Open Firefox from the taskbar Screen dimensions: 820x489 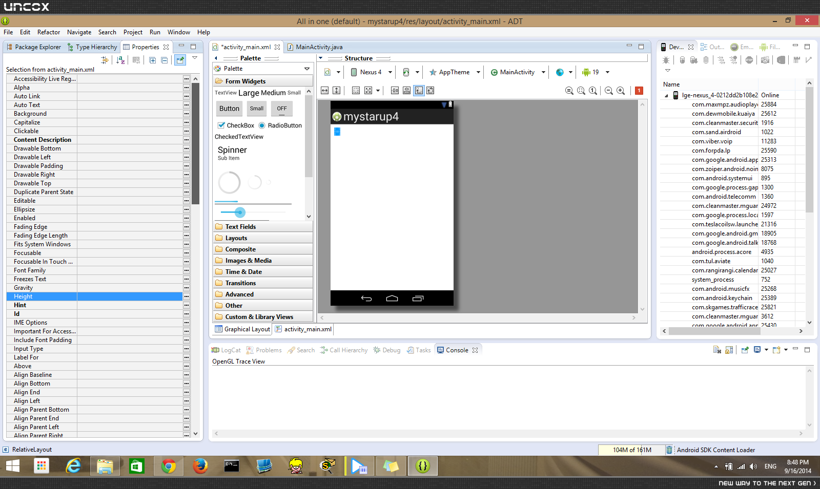click(x=200, y=466)
